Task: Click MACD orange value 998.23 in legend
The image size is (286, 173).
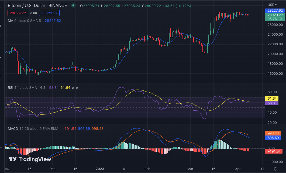Action: [97, 129]
